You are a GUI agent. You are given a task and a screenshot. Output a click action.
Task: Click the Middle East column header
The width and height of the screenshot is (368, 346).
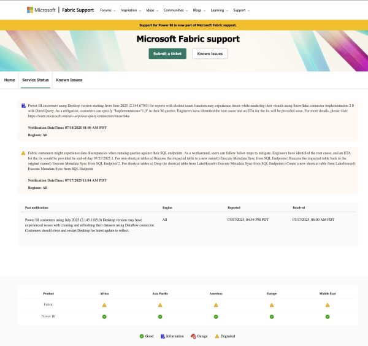(x=328, y=294)
